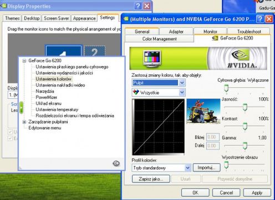Close the NVIDIA properties dialog
Image resolution: width=275 pixels, height=200 pixels.
[x=269, y=19]
